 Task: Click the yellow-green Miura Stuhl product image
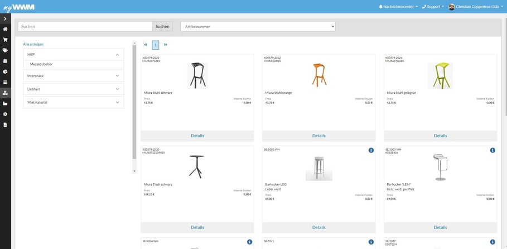[x=441, y=75]
